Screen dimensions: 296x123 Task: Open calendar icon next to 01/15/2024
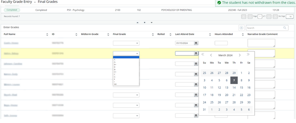pos(196,43)
